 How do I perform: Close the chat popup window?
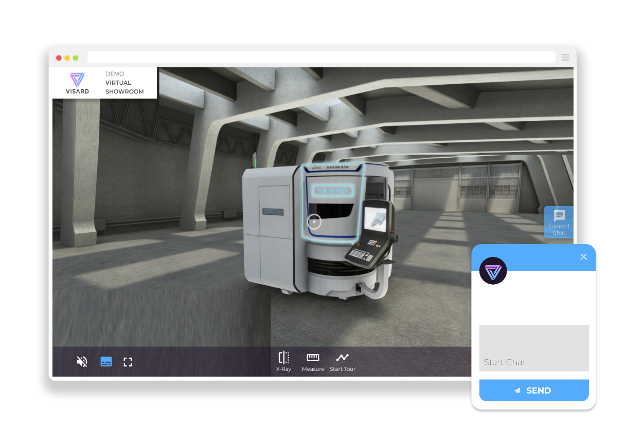[583, 257]
